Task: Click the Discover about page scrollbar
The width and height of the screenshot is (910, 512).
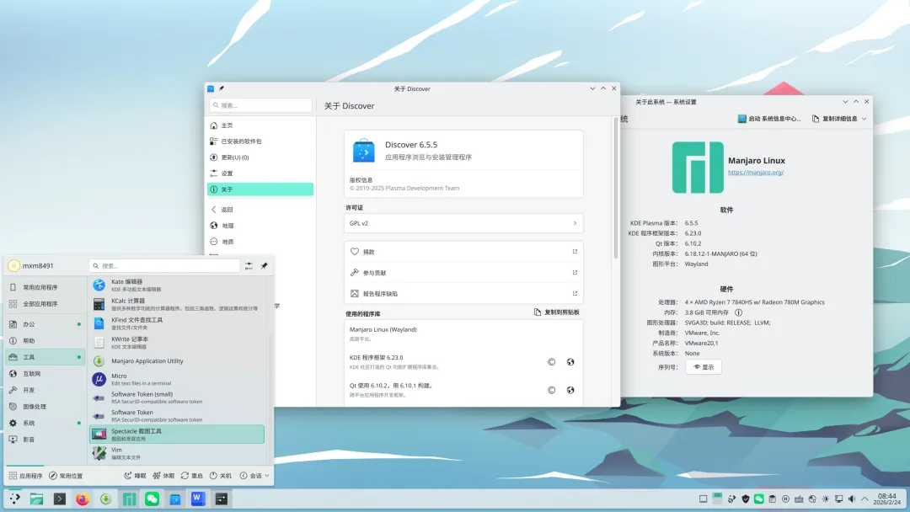Action: [x=616, y=189]
